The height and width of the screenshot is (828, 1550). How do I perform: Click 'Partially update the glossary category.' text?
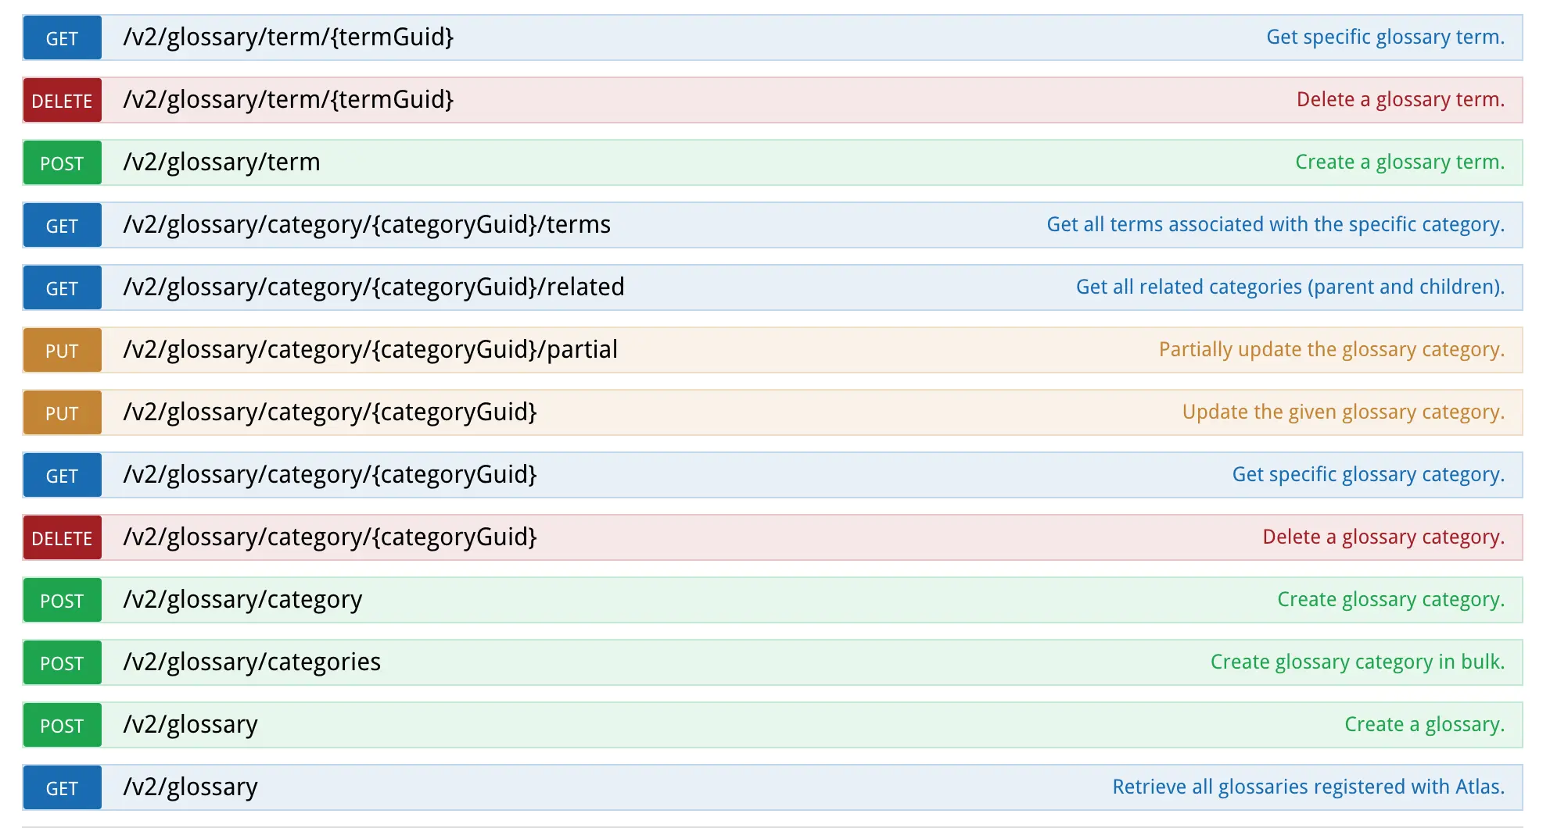(1331, 350)
